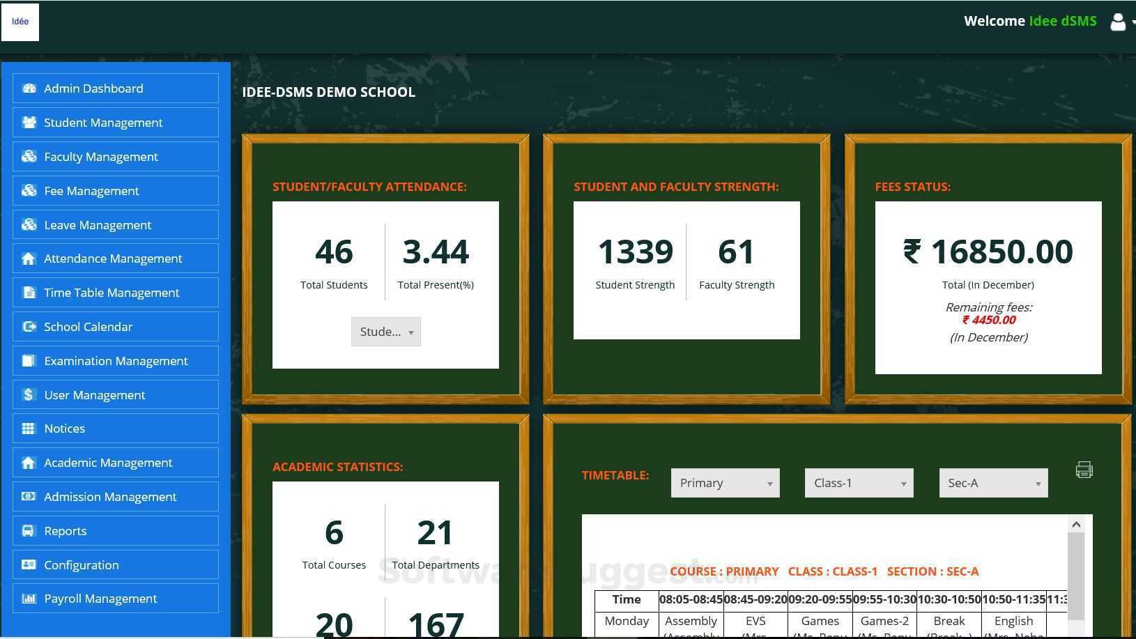
Task: Select the Attendance Management home icon
Action: (29, 259)
